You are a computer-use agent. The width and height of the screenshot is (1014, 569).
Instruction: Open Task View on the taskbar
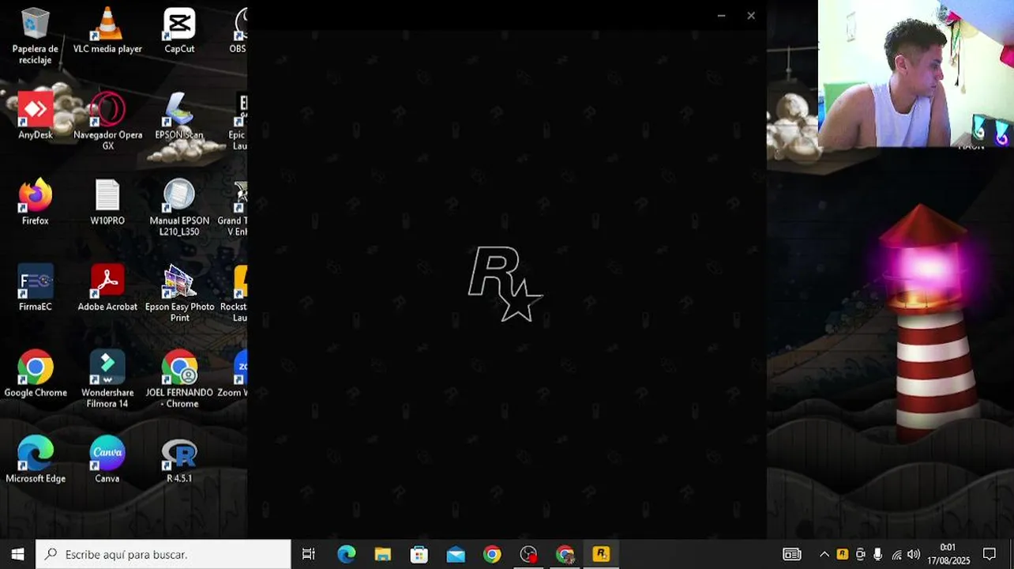coord(309,554)
